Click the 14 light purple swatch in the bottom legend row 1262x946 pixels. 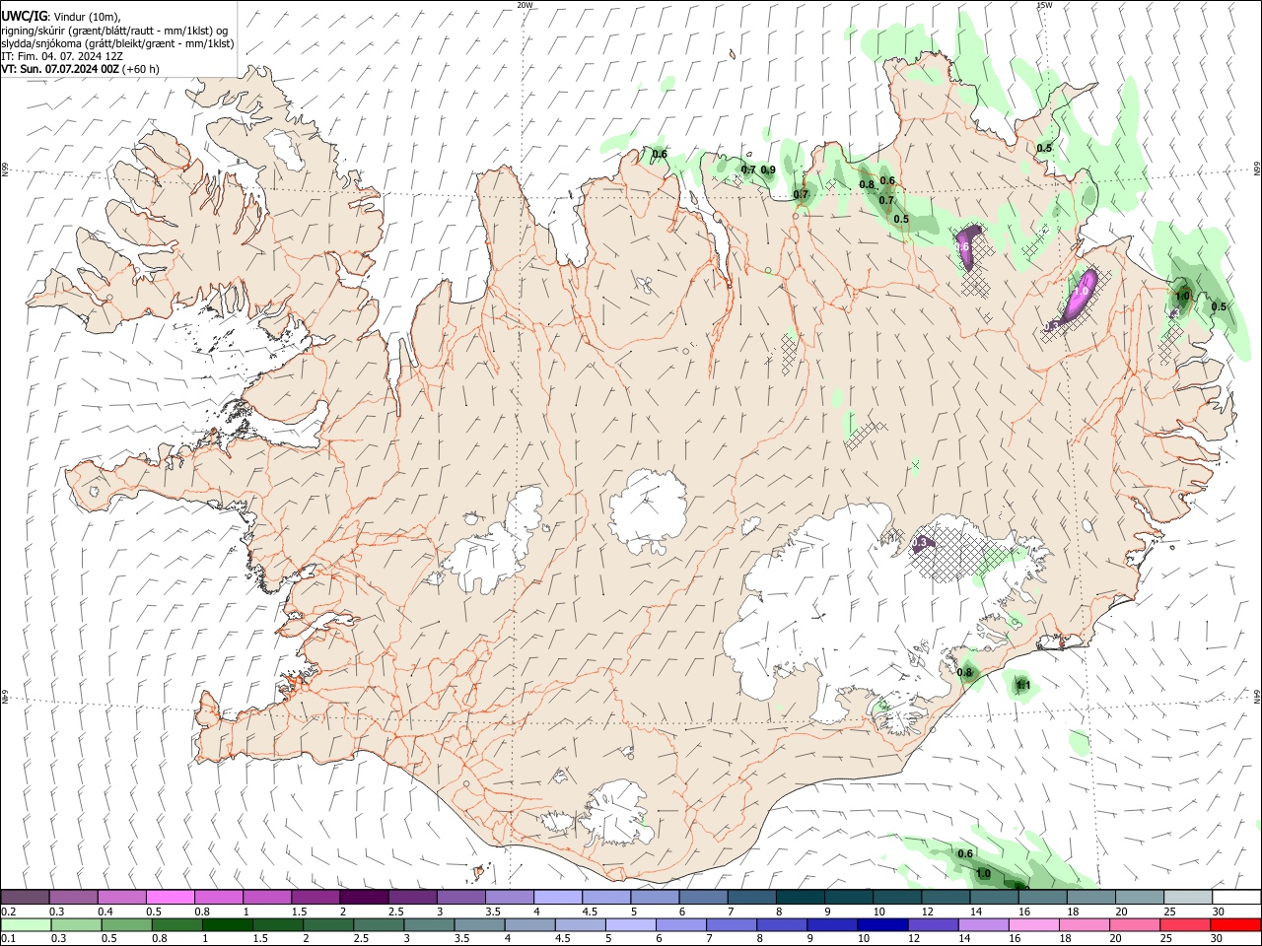coord(984,924)
